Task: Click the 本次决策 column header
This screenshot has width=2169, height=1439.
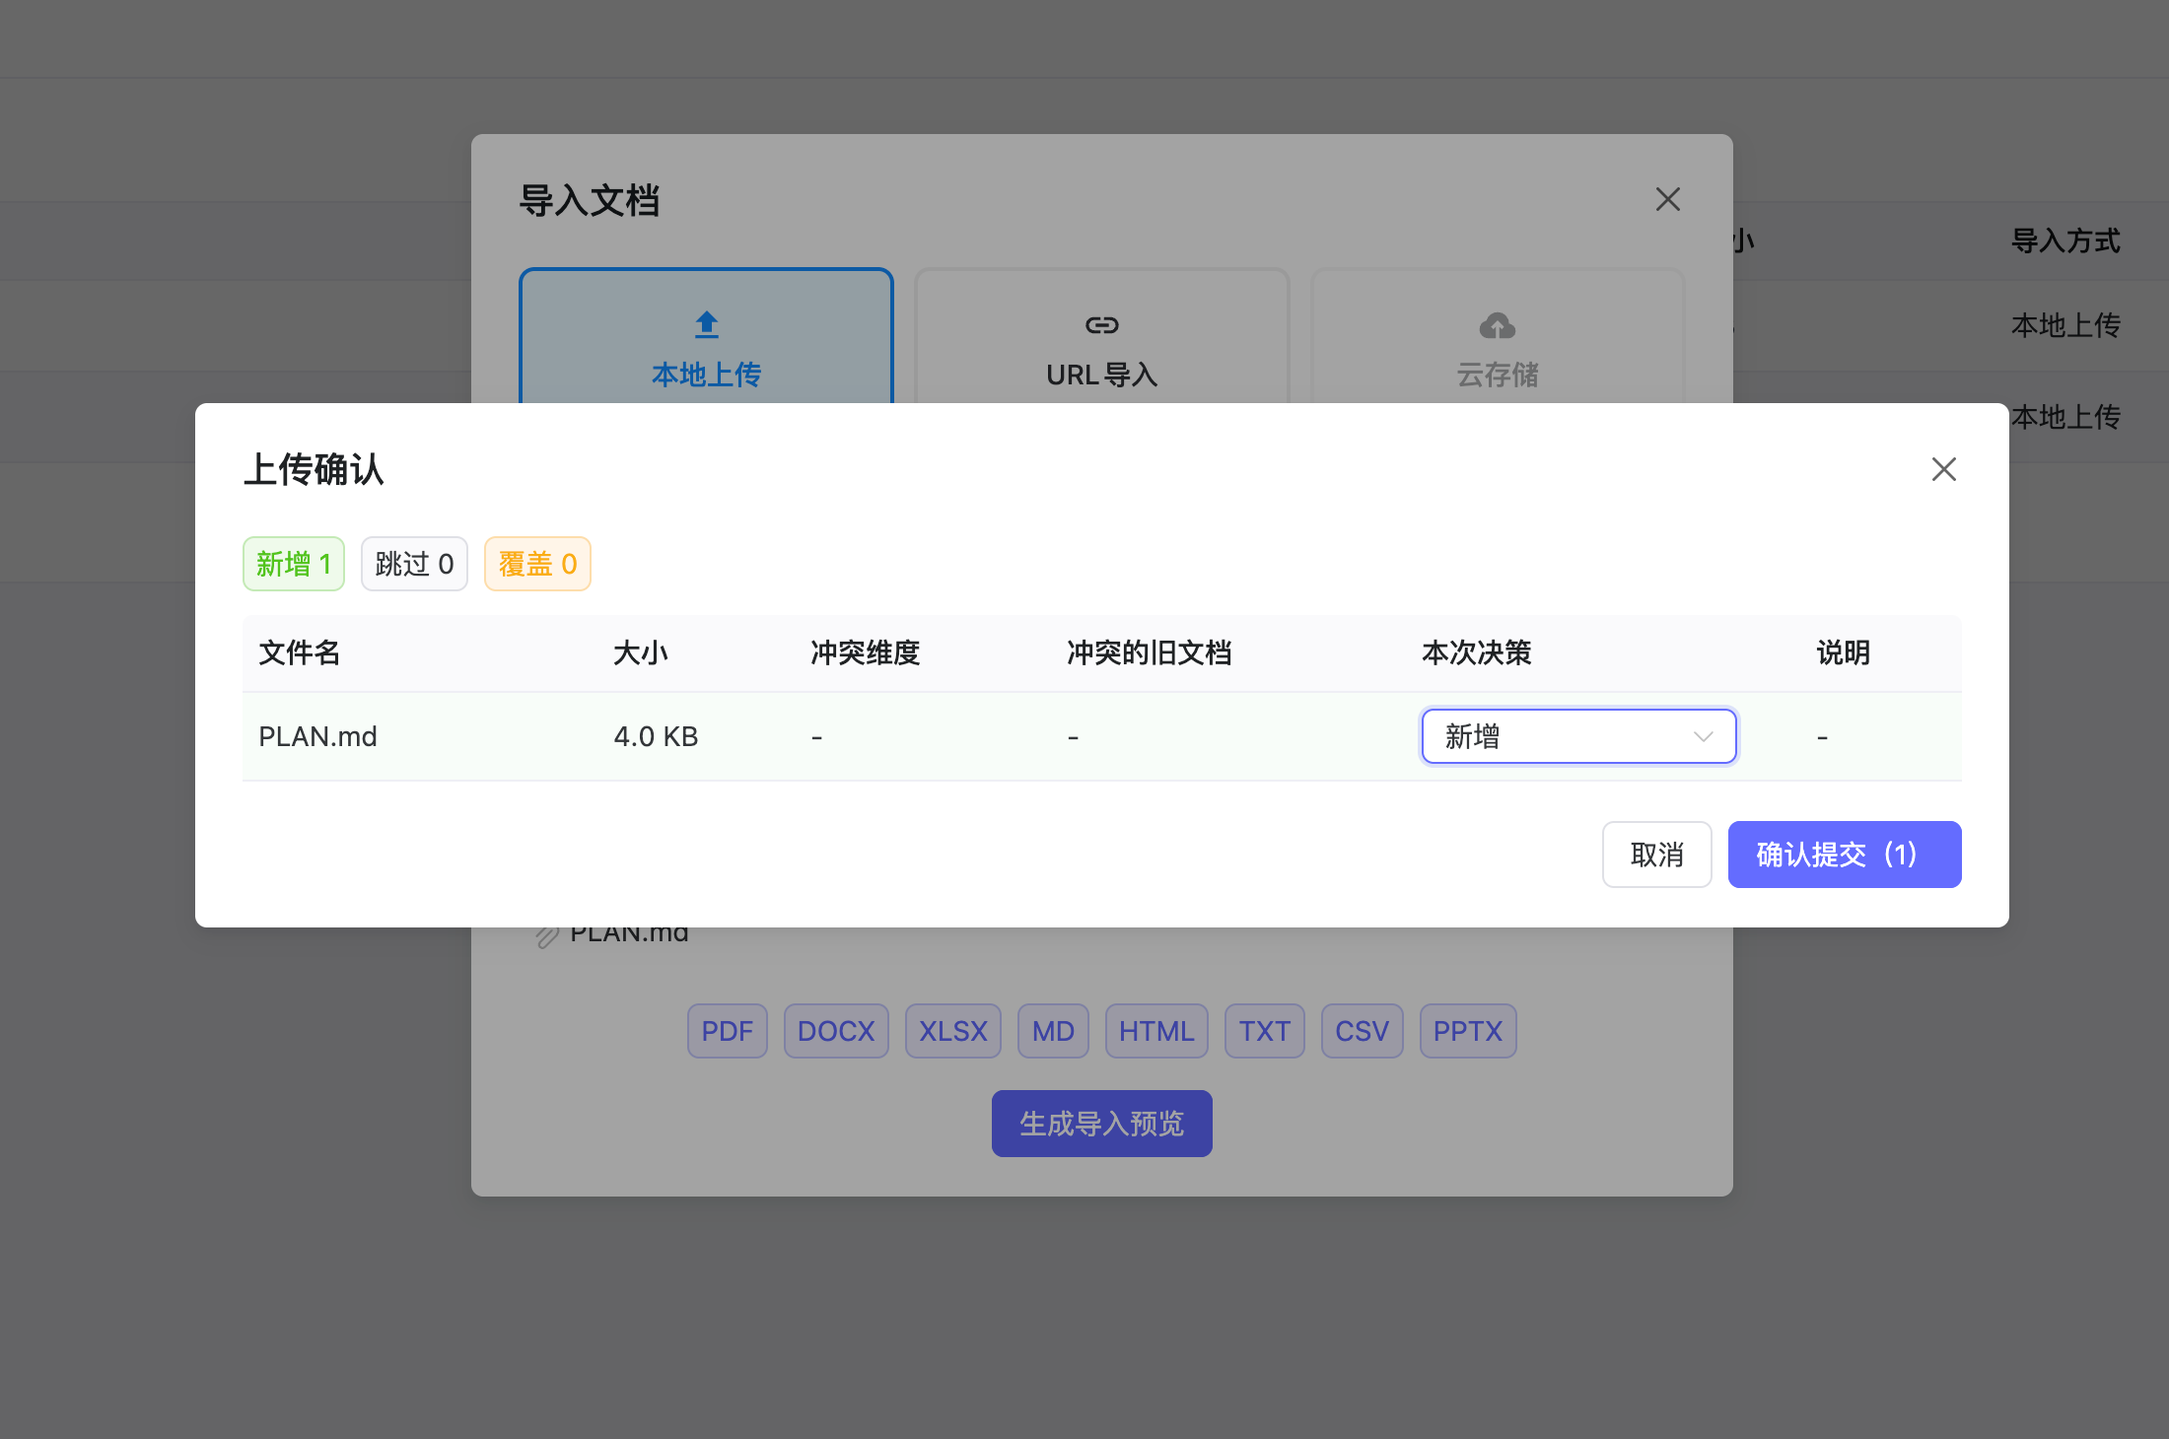Action: point(1476,652)
